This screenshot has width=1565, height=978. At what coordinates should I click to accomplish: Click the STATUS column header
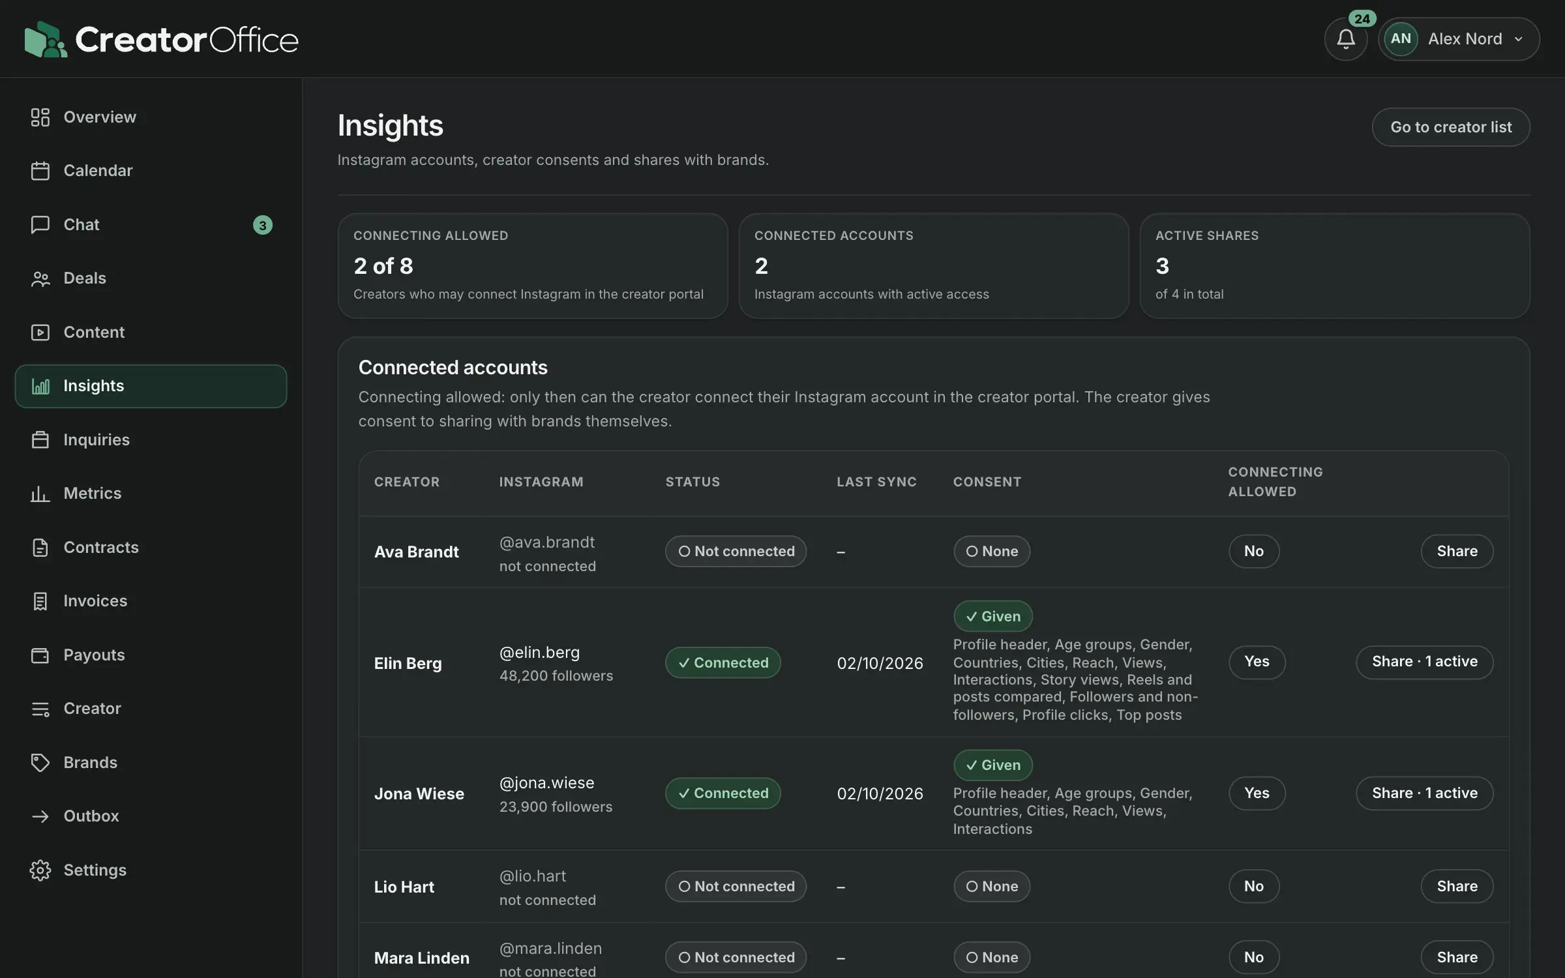click(693, 482)
